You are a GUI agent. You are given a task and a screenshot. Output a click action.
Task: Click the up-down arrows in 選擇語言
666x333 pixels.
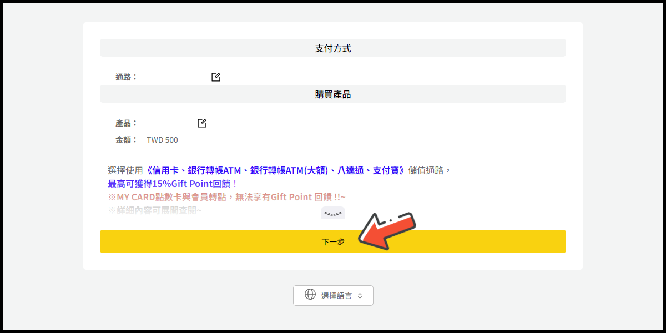coord(360,296)
